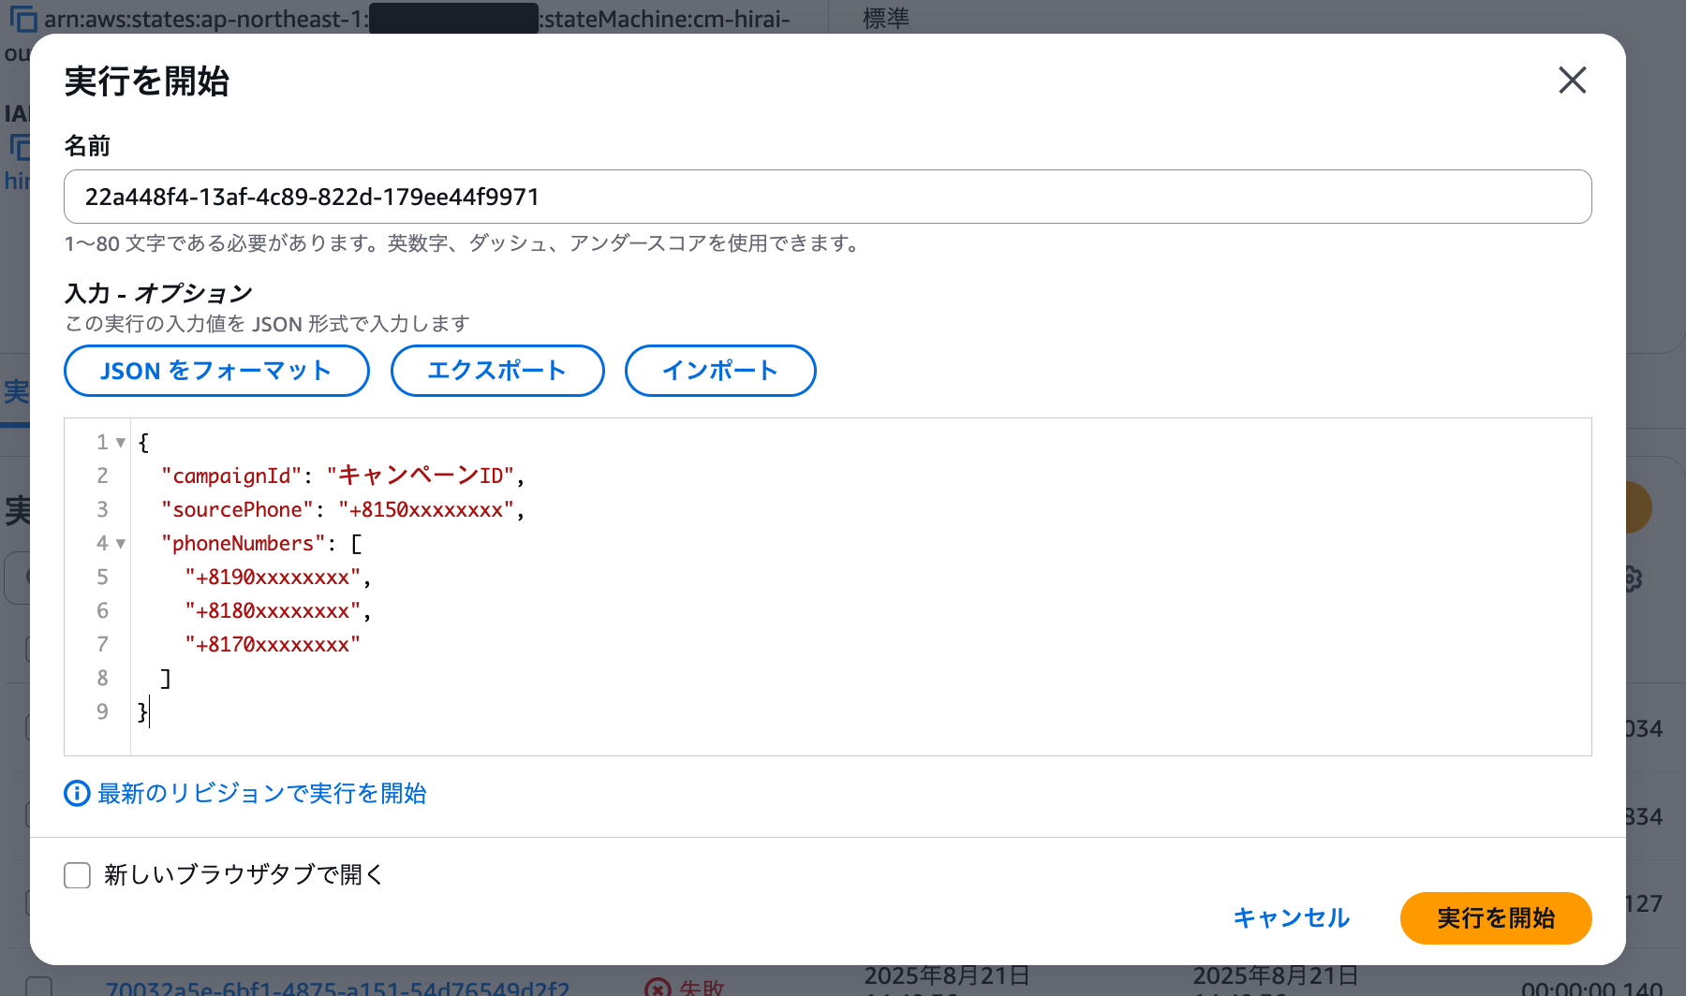The height and width of the screenshot is (996, 1686).
Task: Click the "キャンペーンID" value in editor
Action: coord(420,476)
